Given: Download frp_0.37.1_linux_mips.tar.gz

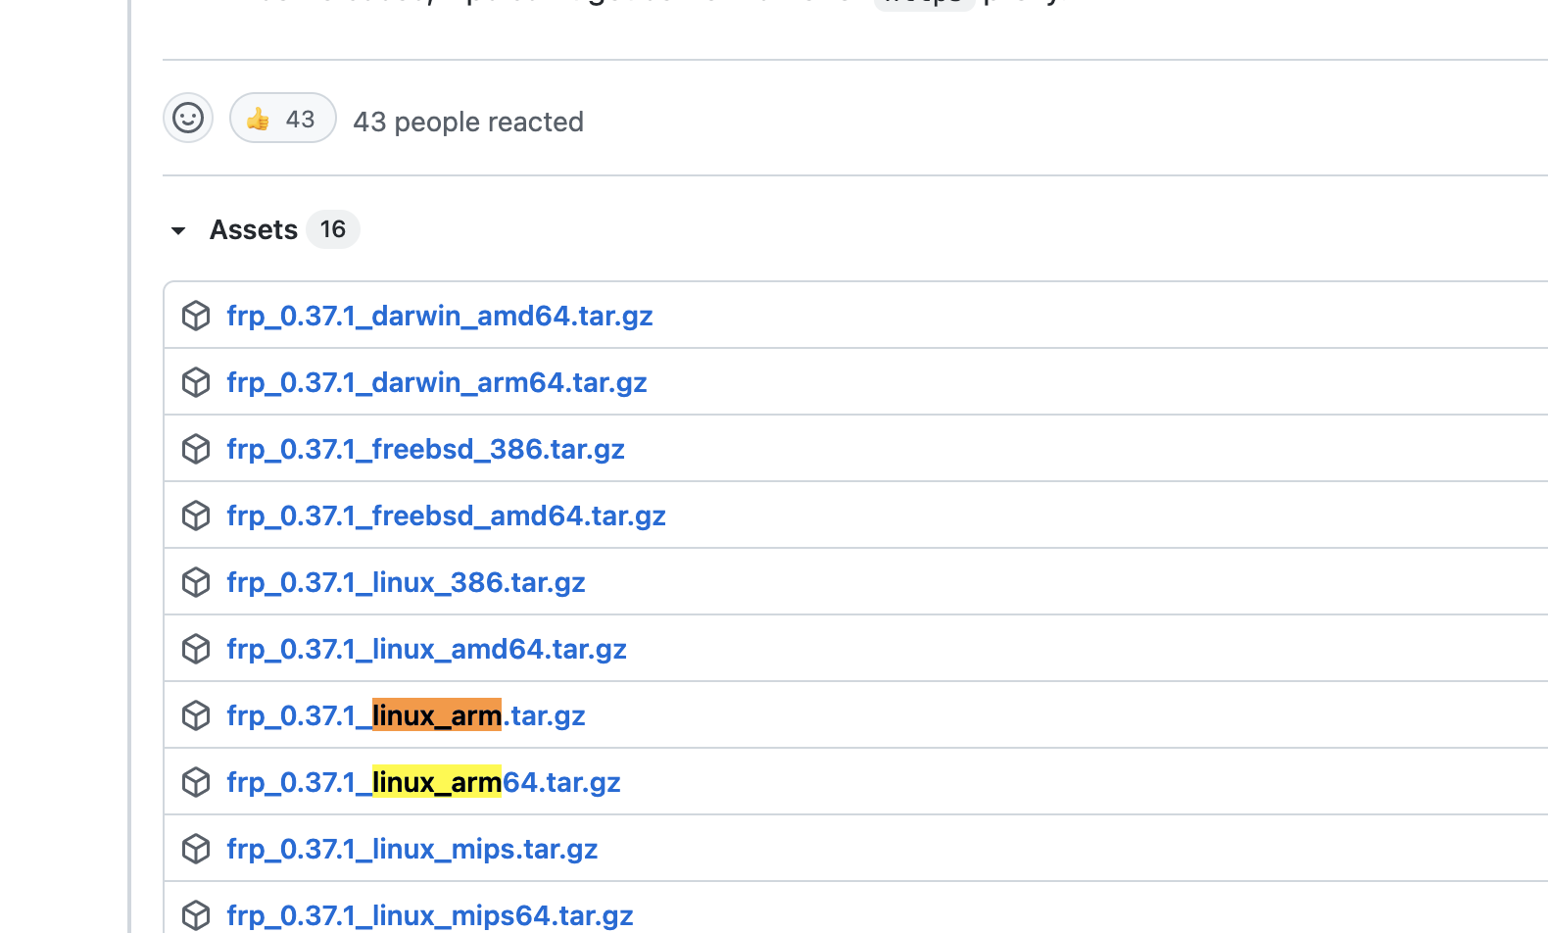Looking at the screenshot, I should click(x=411, y=849).
